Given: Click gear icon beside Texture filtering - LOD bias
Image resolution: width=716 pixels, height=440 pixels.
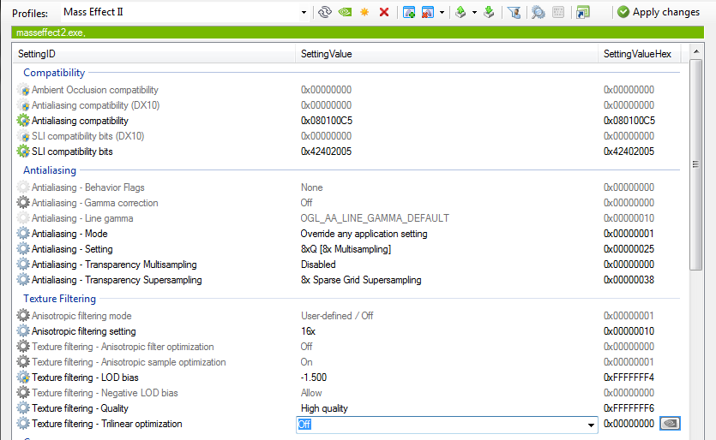Looking at the screenshot, I should (23, 378).
